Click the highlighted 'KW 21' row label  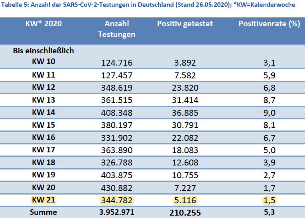tap(43, 200)
